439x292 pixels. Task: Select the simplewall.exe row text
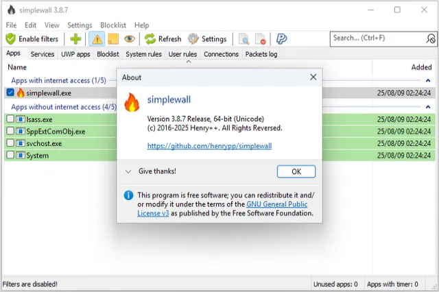[x=49, y=93]
